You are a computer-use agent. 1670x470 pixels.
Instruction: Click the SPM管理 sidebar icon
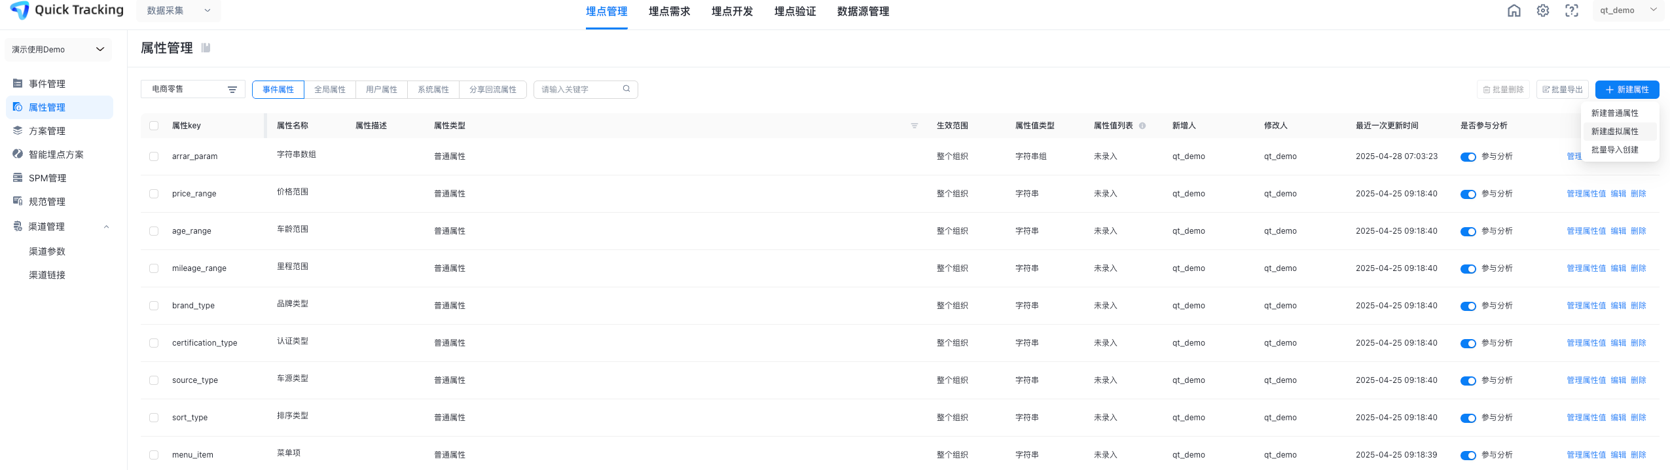pos(18,177)
